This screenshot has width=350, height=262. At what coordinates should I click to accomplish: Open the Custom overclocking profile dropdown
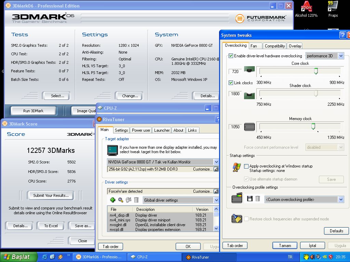pyautogui.click(x=304, y=199)
